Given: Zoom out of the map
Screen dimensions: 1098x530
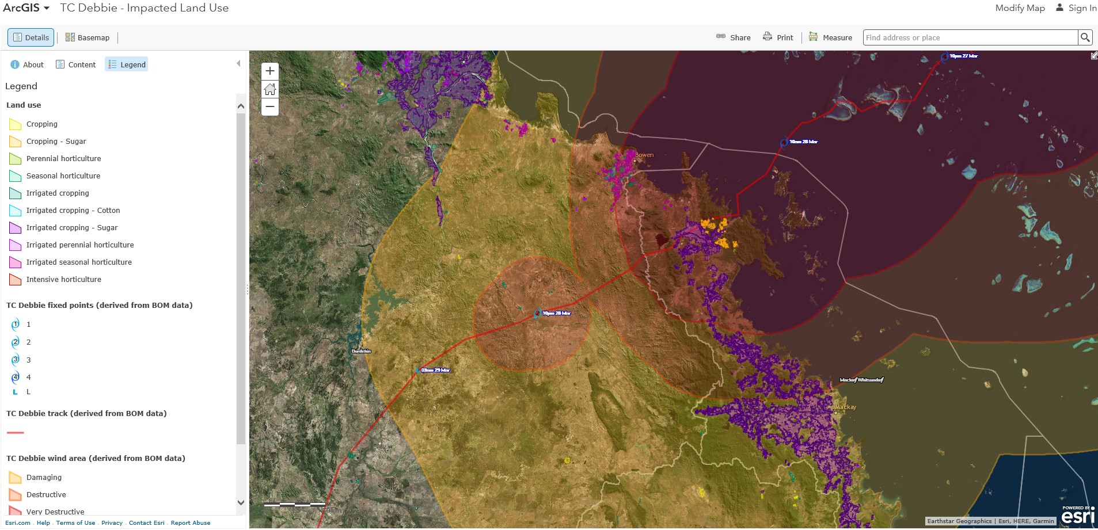Looking at the screenshot, I should click(x=269, y=107).
